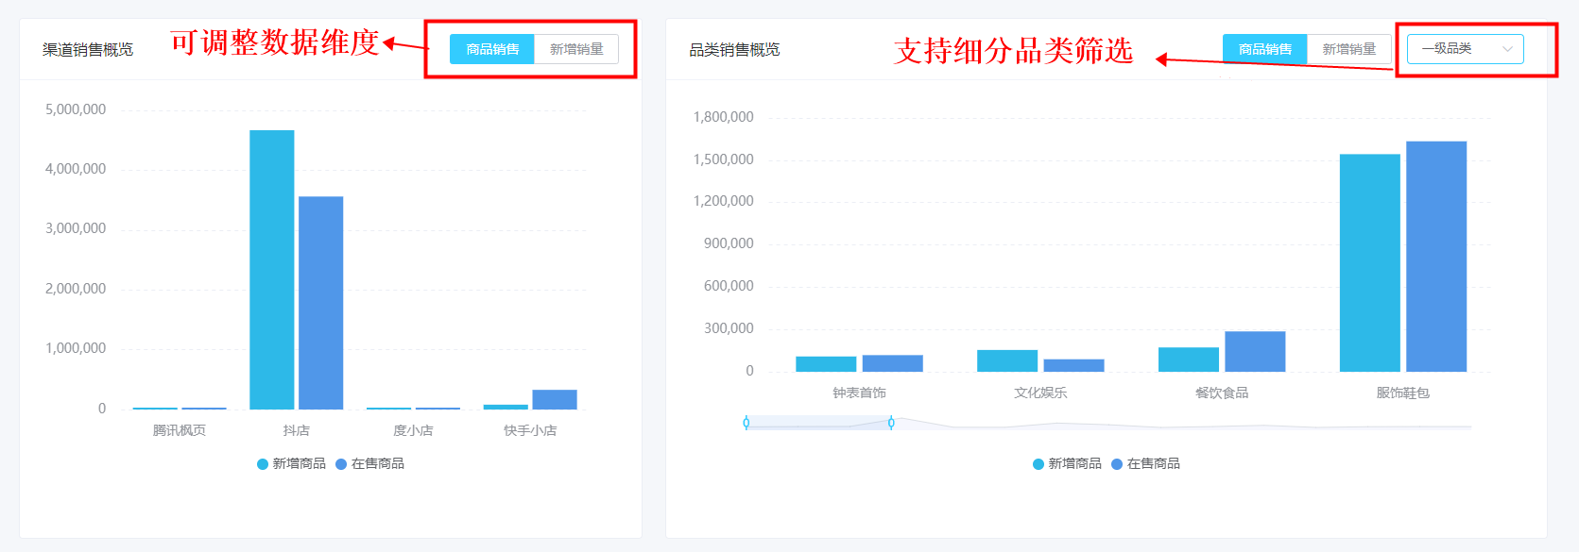1579x552 pixels.
Task: Click the 餐饮食品 on-sale bar
Action: click(x=1255, y=352)
